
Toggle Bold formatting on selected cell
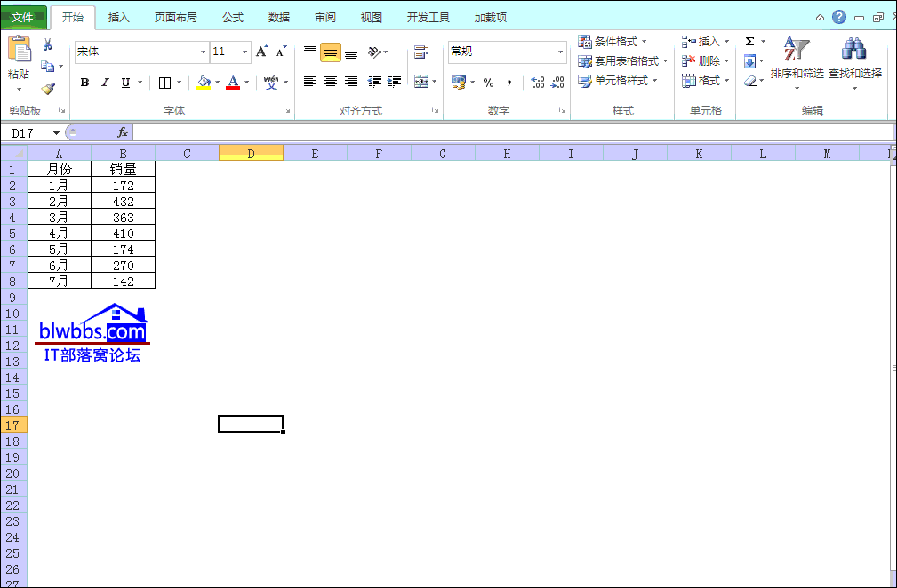(x=84, y=82)
